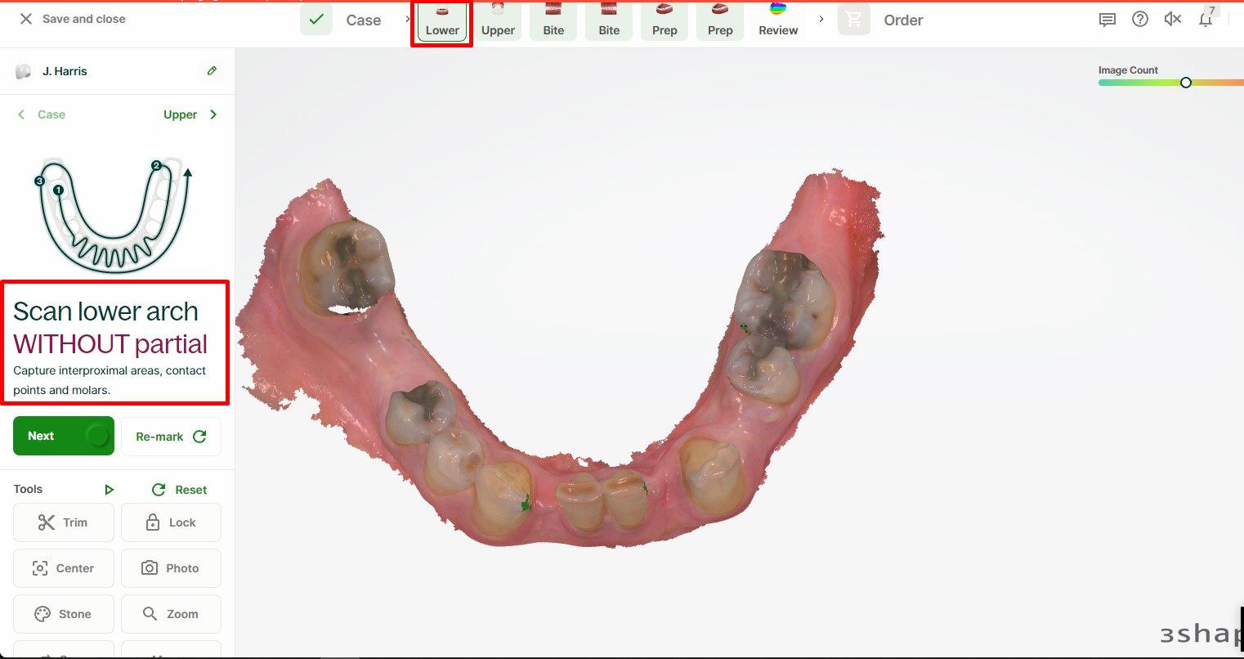This screenshot has width=1244, height=659.
Task: Advance using the Upper chevron in sidebar
Action: (x=213, y=114)
